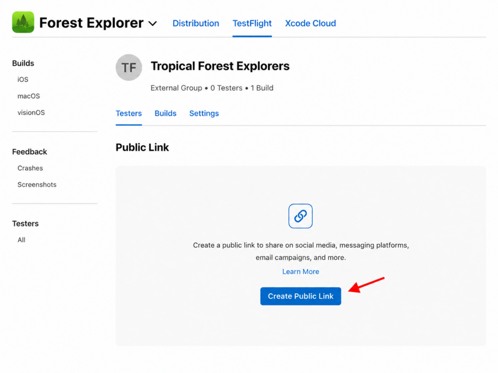The height and width of the screenshot is (373, 498).
Task: Select the TestFlight tab
Action: pyautogui.click(x=252, y=23)
